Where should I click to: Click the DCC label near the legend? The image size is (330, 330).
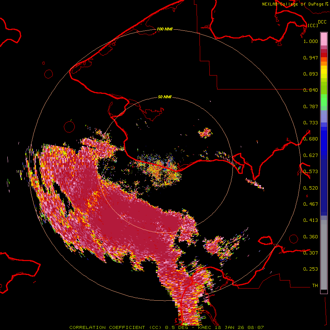[x=322, y=22]
